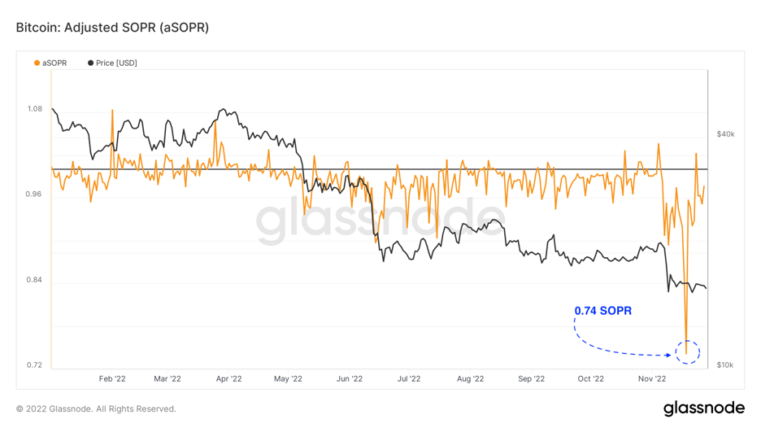Select the Aug '22 x-axis label
761x428 pixels.
[471, 378]
